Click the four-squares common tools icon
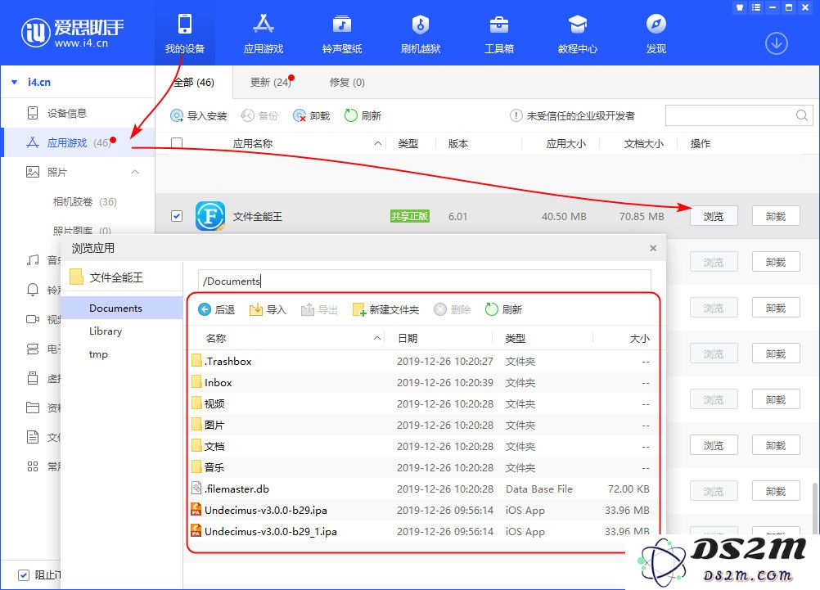 (x=33, y=466)
